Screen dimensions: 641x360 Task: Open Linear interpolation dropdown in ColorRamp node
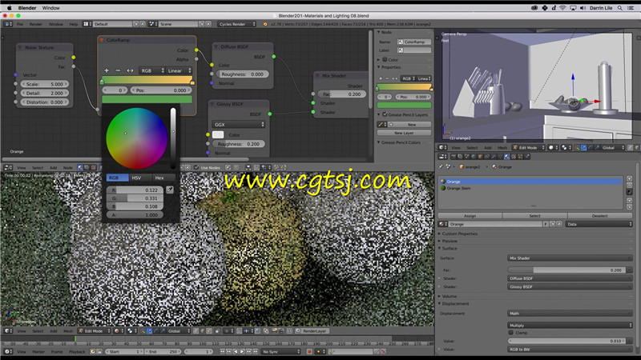click(179, 70)
